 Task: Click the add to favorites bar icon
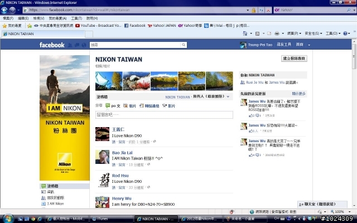coord(30,26)
